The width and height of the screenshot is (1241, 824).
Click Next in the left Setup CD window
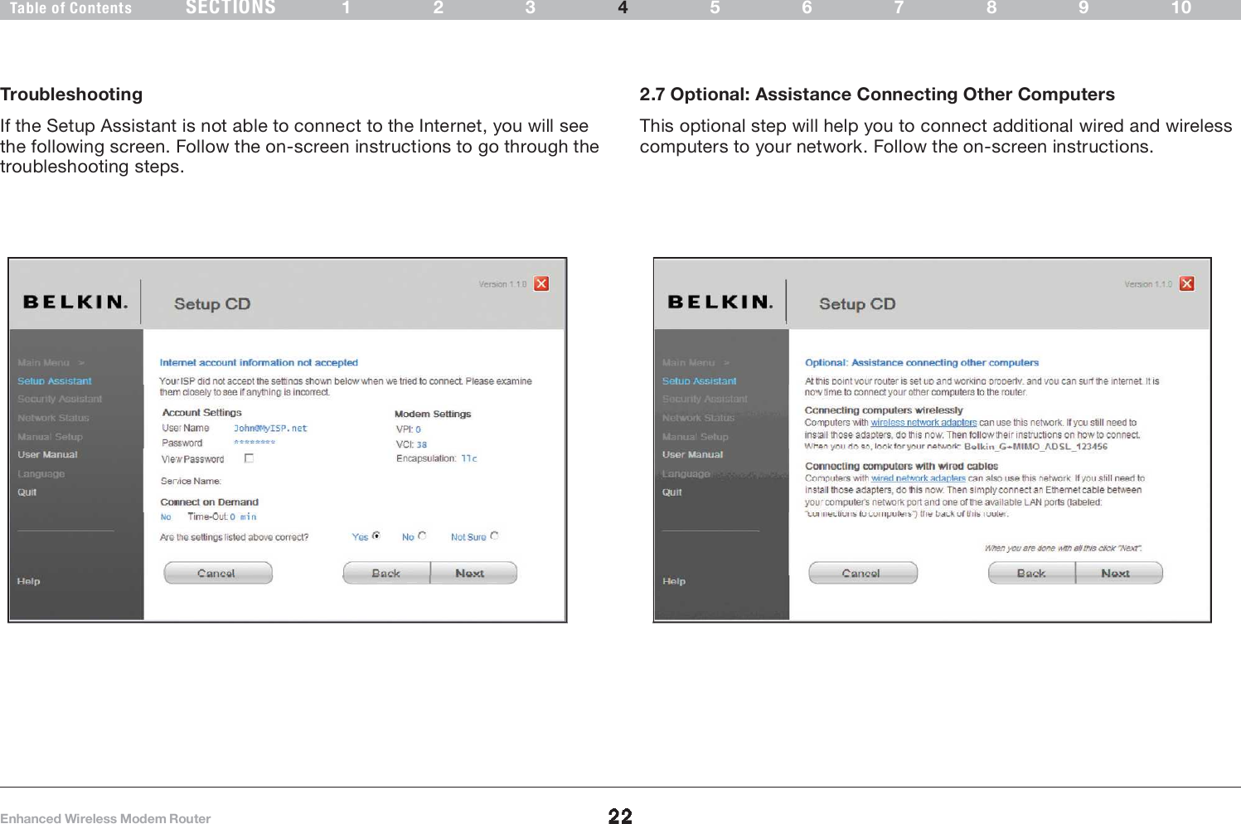(x=473, y=573)
